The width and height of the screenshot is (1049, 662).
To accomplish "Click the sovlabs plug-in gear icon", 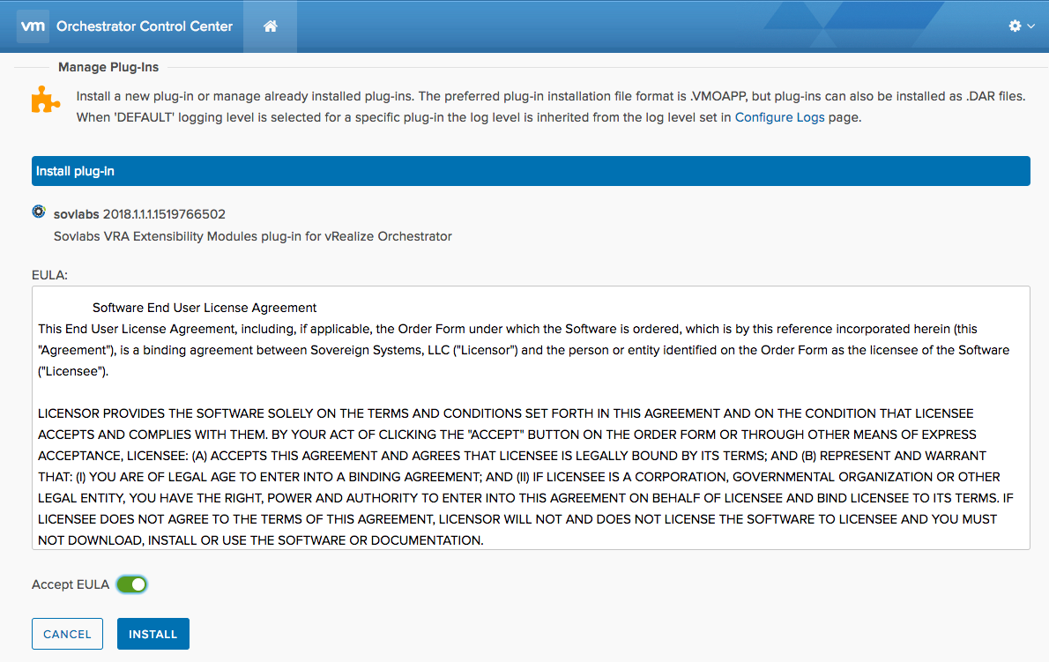I will (x=39, y=212).
